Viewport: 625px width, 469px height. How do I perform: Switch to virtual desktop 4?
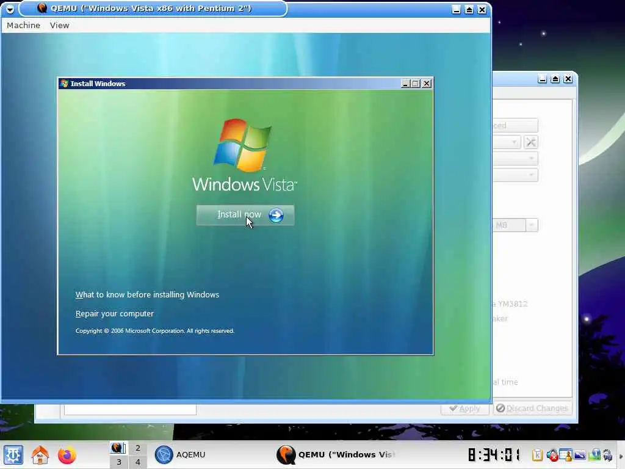point(137,462)
